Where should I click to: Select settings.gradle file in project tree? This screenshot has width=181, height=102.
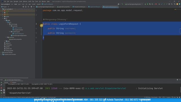8,51
